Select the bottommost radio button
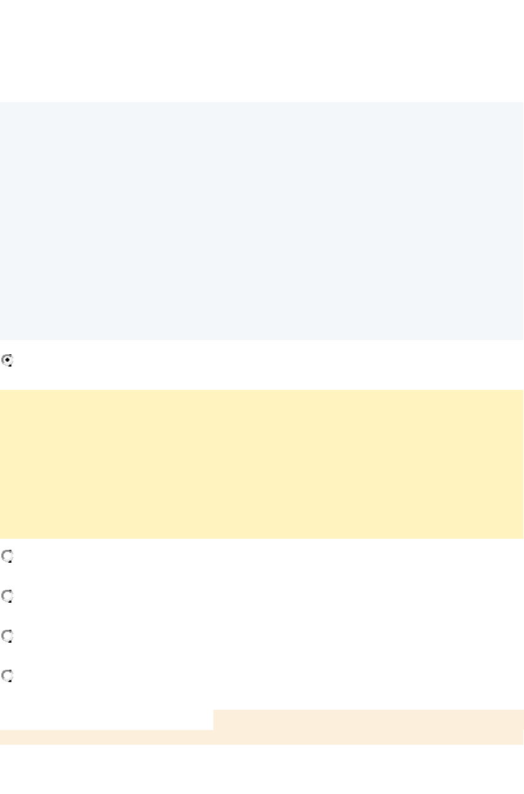The height and width of the screenshot is (794, 524). [x=8, y=676]
